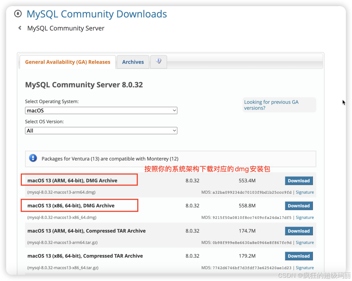Open Signature link for mysql-8.0.32-macos13-x86_64.dmg
The height and width of the screenshot is (281, 352).
305,217
